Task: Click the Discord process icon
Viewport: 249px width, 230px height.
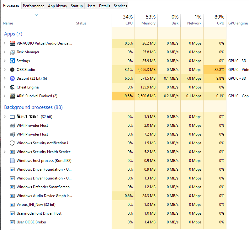Action: tap(12, 78)
